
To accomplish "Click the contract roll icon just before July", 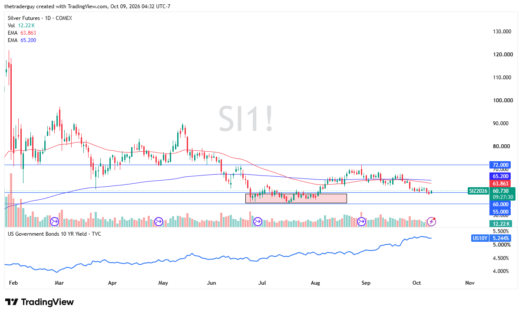I will 258,222.
